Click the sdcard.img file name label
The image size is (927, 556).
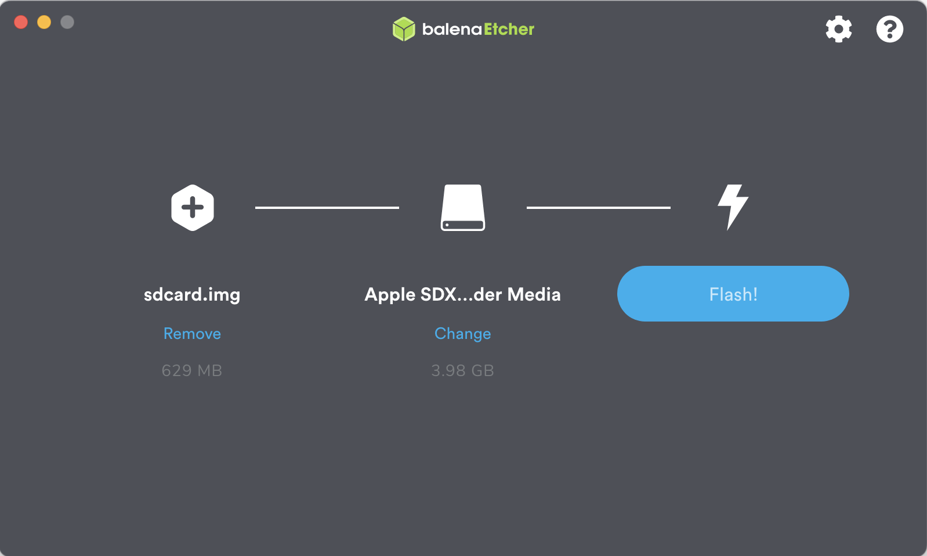[192, 294]
